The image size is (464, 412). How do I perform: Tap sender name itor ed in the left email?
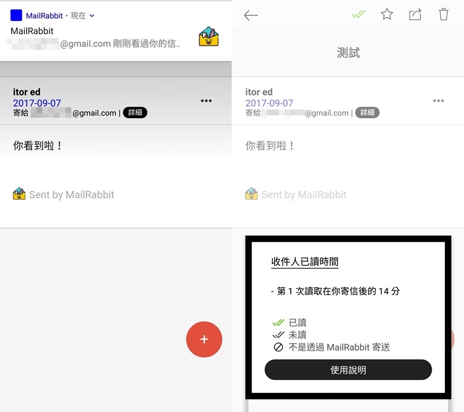click(x=27, y=92)
